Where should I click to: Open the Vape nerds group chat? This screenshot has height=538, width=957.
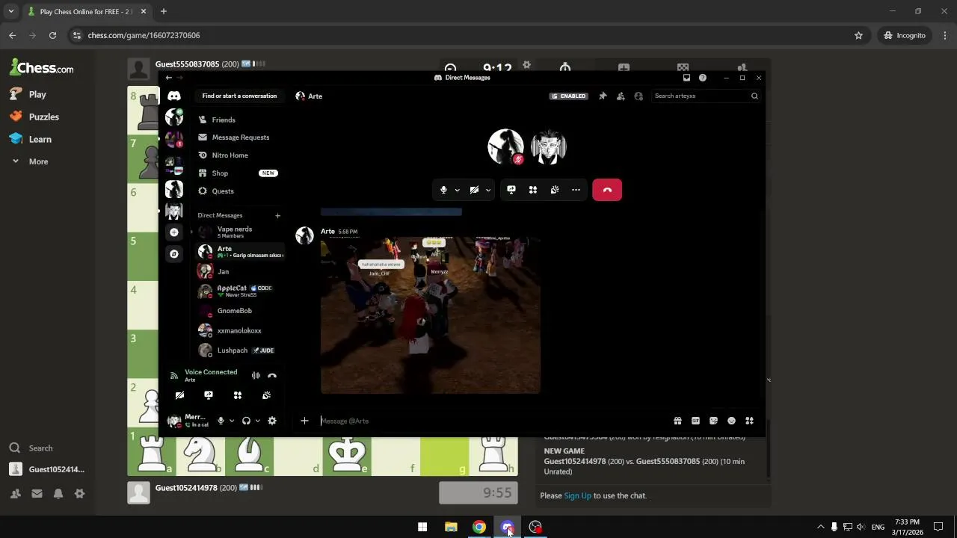(x=239, y=232)
